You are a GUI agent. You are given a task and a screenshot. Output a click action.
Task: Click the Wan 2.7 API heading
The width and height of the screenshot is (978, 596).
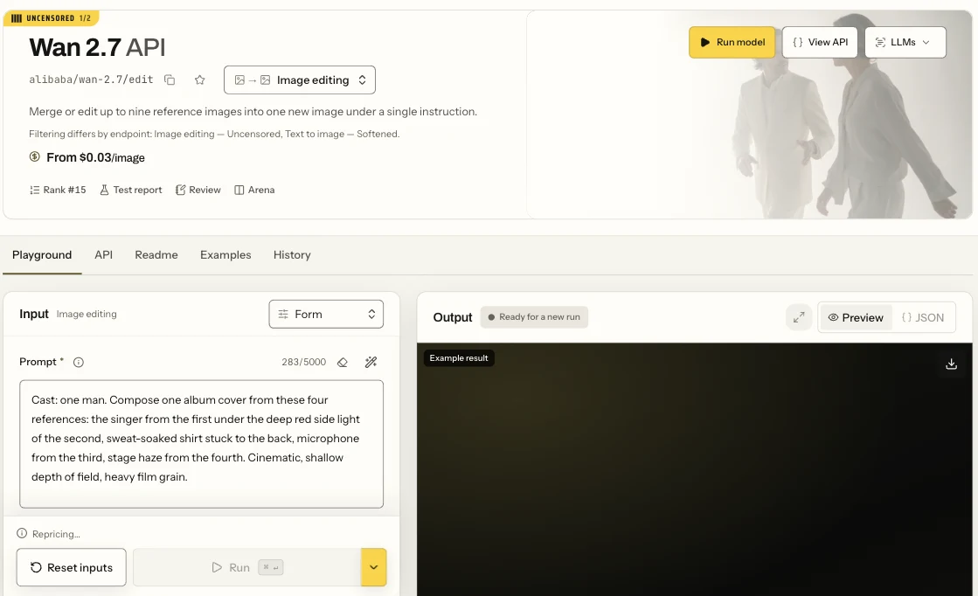point(97,47)
